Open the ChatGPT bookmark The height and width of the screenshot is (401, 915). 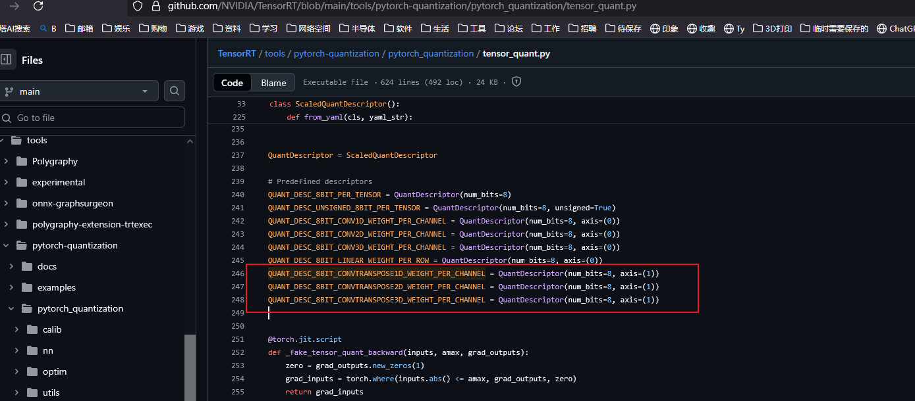[x=896, y=28]
